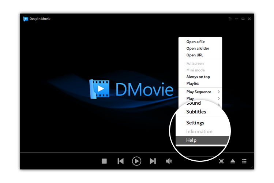
Task: Start playback with the play button
Action: 136,161
